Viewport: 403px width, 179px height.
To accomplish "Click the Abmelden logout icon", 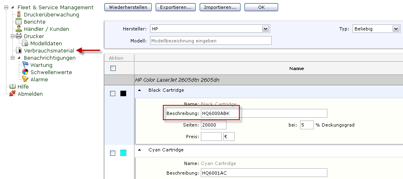I will pos(12,94).
